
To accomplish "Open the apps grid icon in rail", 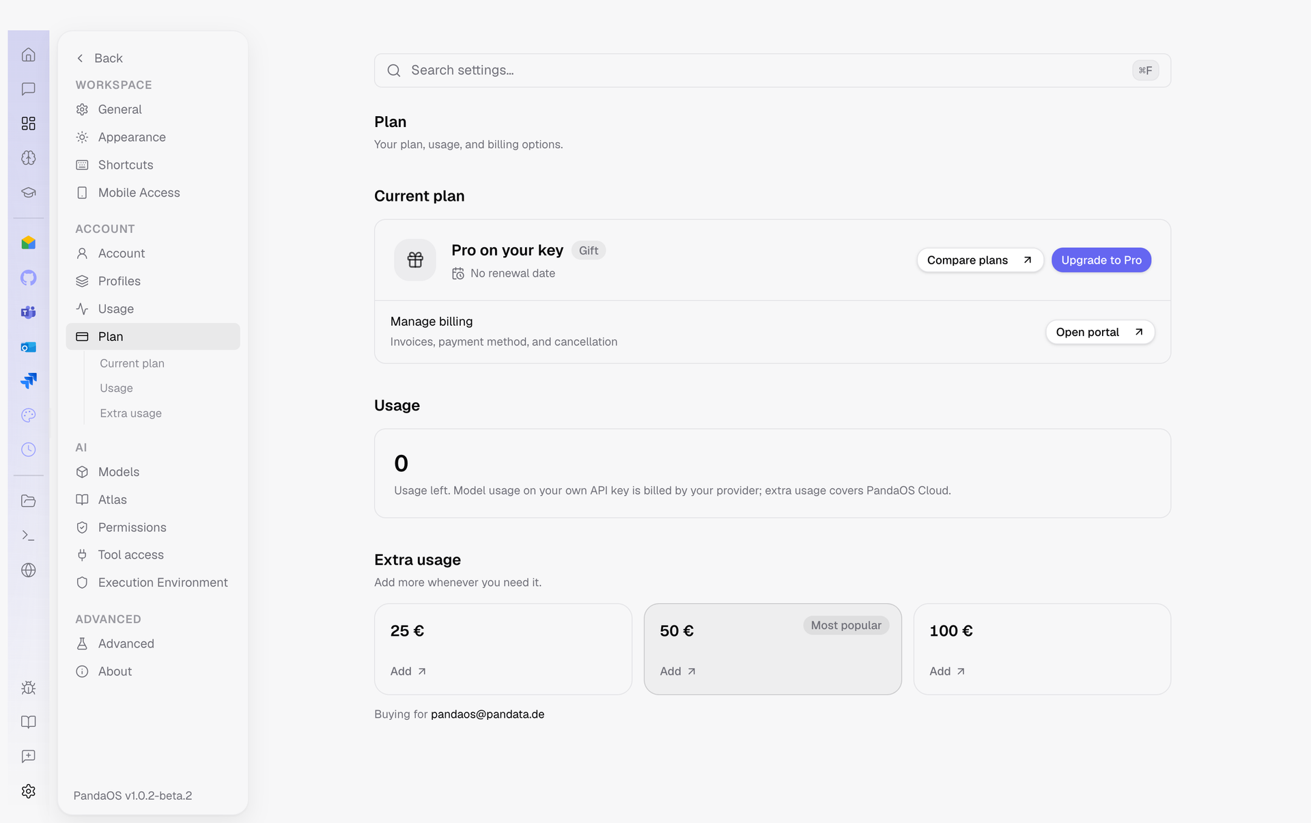I will [28, 124].
